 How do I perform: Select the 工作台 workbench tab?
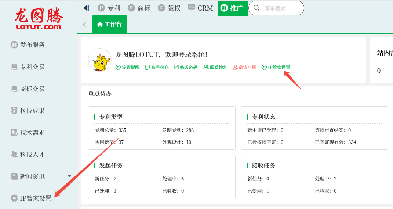pyautogui.click(x=109, y=24)
